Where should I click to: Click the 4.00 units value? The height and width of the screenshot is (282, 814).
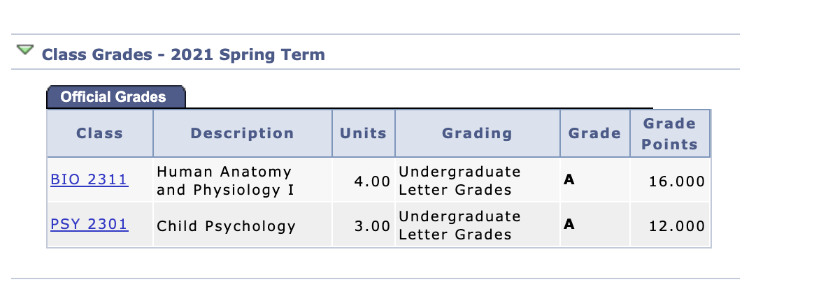tap(372, 181)
